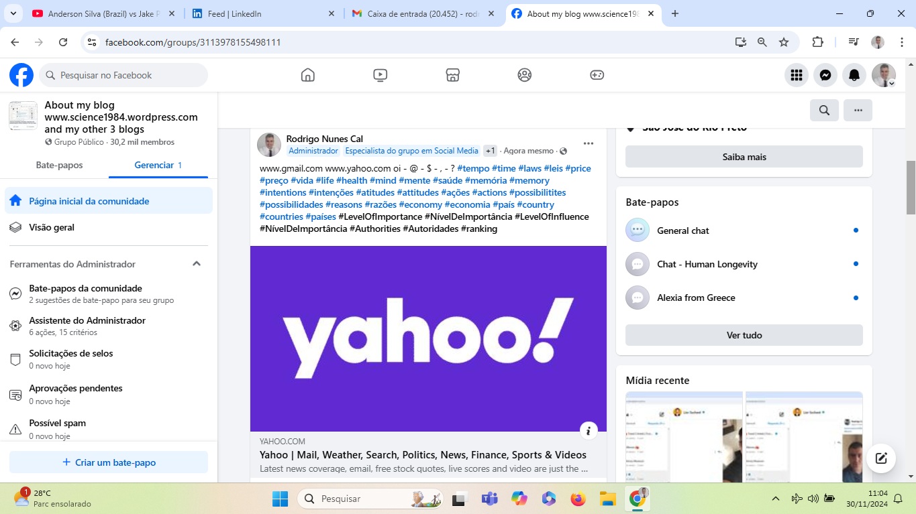Open Windows Start menu
Screen dimensions: 916x514
(x=280, y=499)
